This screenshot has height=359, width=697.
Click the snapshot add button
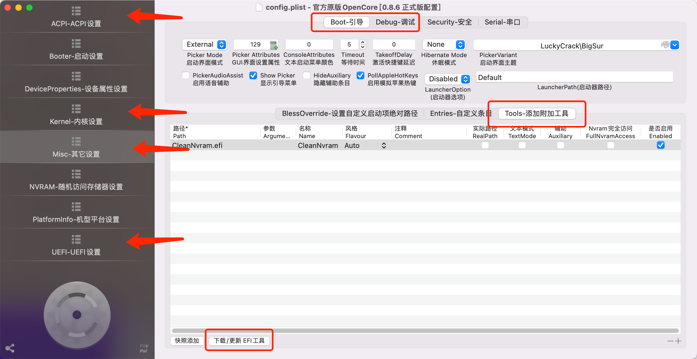187,341
